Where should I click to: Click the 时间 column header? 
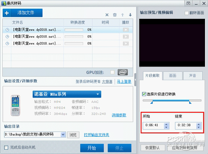point(106,23)
